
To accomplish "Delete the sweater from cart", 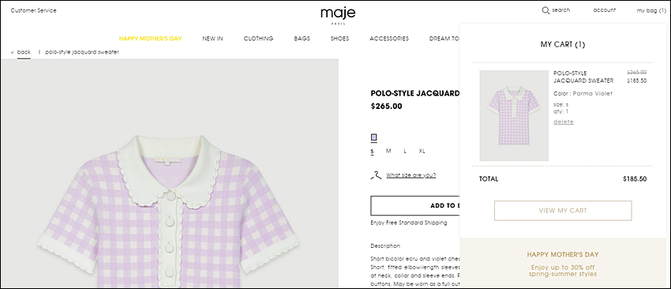I will (564, 122).
